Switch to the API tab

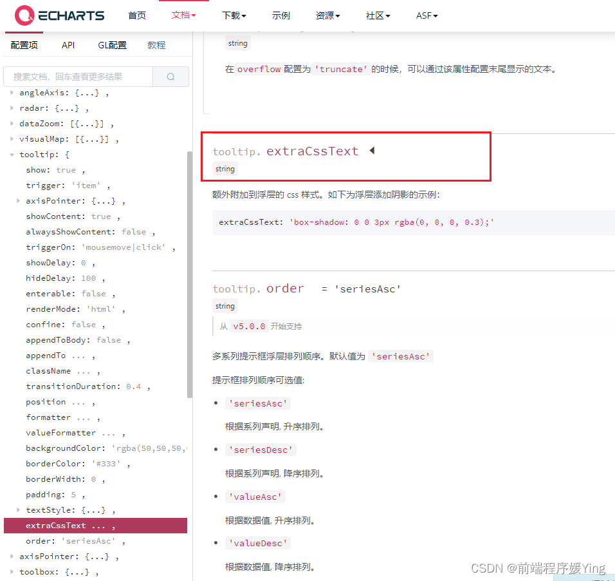click(x=68, y=45)
